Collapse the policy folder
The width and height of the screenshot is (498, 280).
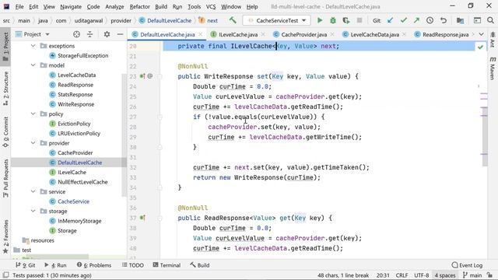click(x=33, y=114)
